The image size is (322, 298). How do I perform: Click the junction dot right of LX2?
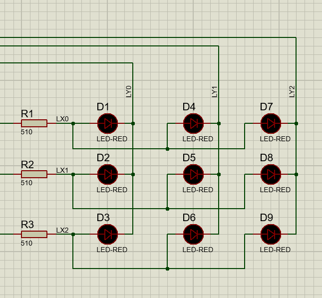(73, 234)
